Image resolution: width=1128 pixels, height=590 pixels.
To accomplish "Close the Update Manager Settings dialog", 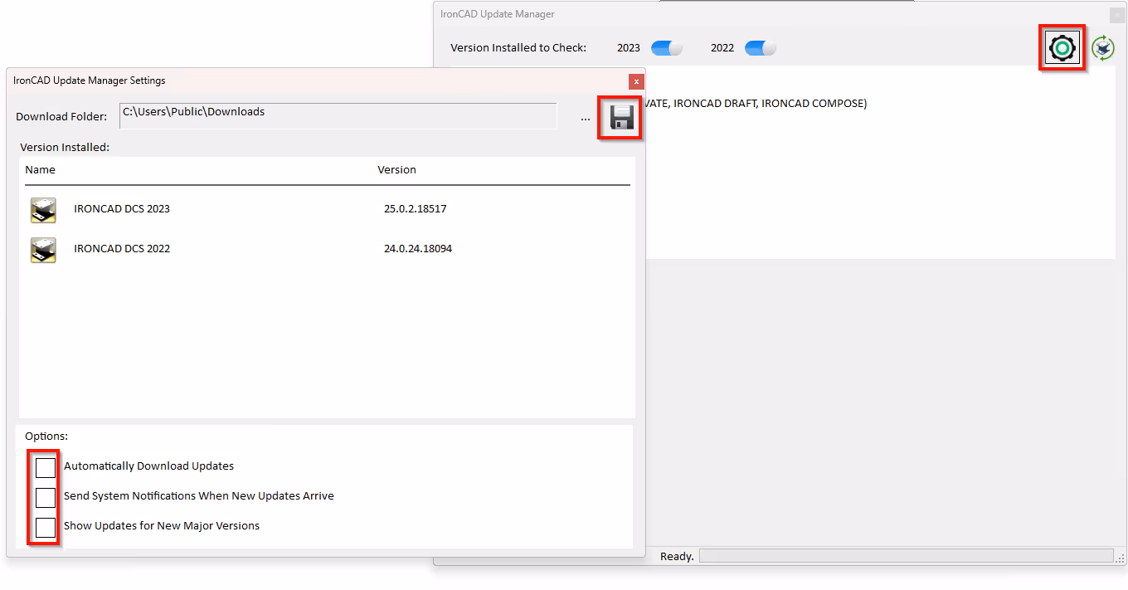I will pyautogui.click(x=636, y=81).
